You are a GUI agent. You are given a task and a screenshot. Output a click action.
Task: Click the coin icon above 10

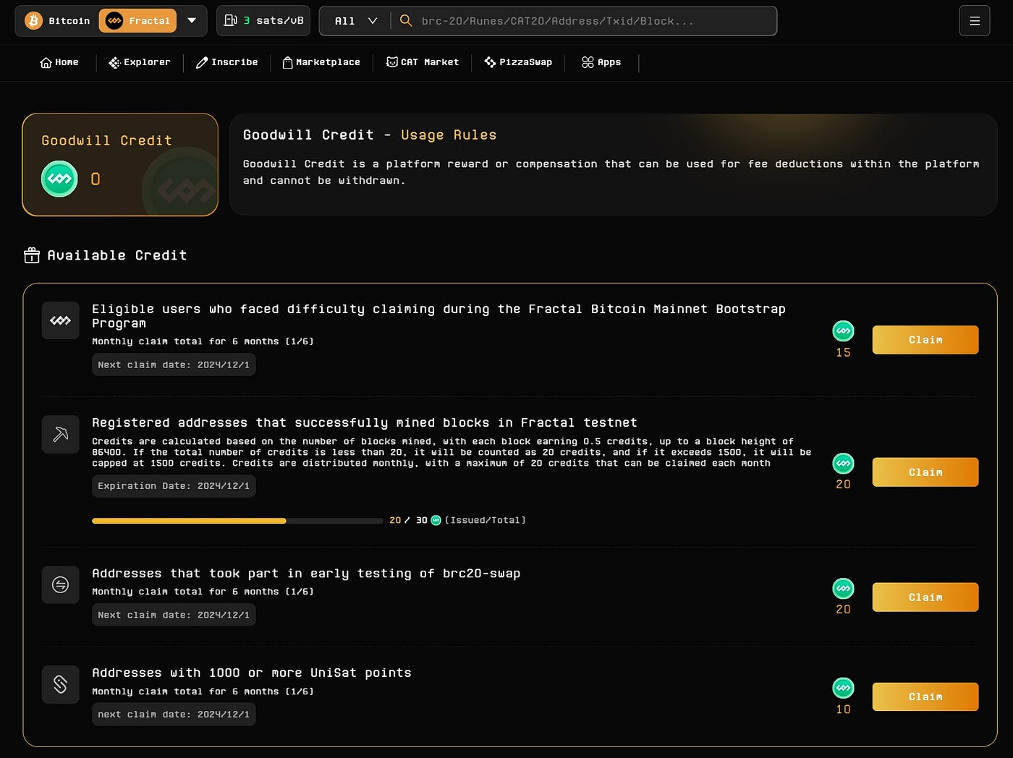843,688
